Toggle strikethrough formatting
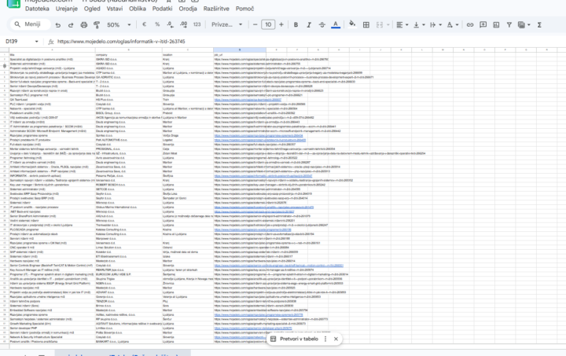 pyautogui.click(x=322, y=25)
